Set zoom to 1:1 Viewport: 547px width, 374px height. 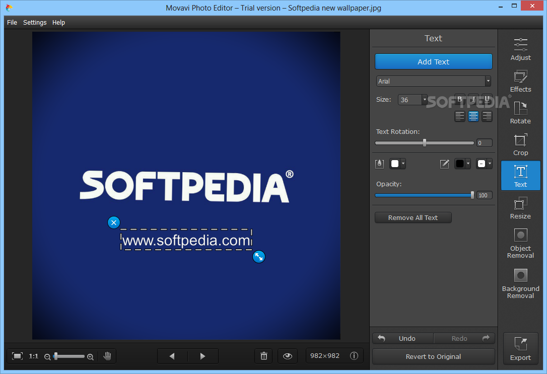33,356
